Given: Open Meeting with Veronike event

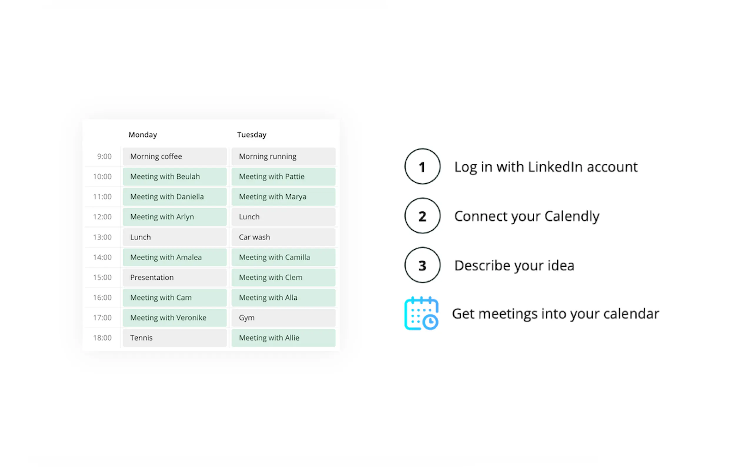Looking at the screenshot, I should click(x=174, y=318).
